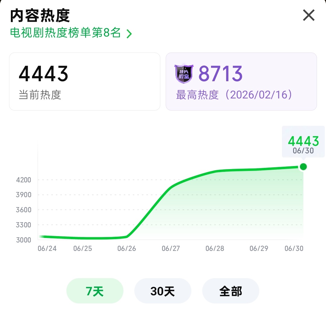This screenshot has height=324, width=326.
Task: Click the 3300 y-axis value
Action: coord(24,225)
